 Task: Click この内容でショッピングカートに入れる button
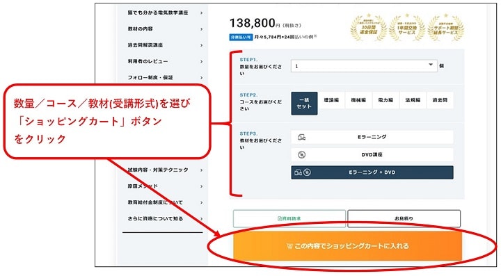coord(348,246)
